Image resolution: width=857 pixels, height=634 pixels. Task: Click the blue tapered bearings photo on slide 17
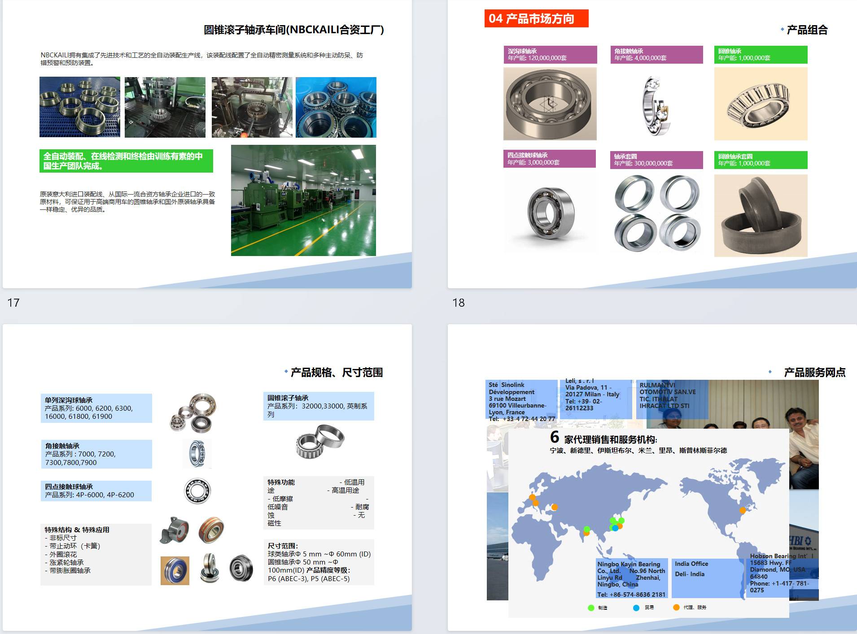tap(336, 107)
